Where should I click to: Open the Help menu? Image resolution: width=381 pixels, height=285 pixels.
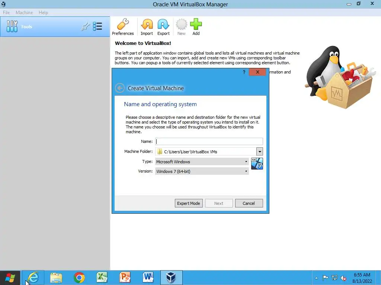tap(43, 13)
